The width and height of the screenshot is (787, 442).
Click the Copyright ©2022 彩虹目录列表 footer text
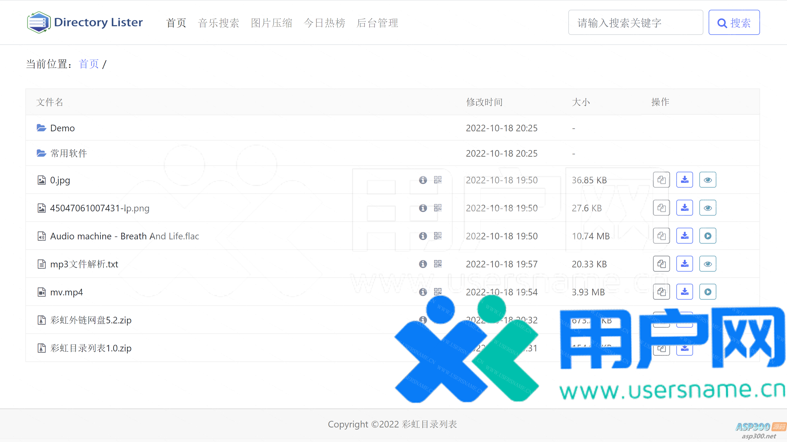tap(392, 424)
